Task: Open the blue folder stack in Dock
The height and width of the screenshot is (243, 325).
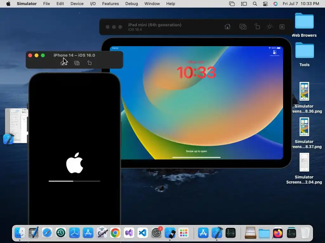Action: coord(264,233)
